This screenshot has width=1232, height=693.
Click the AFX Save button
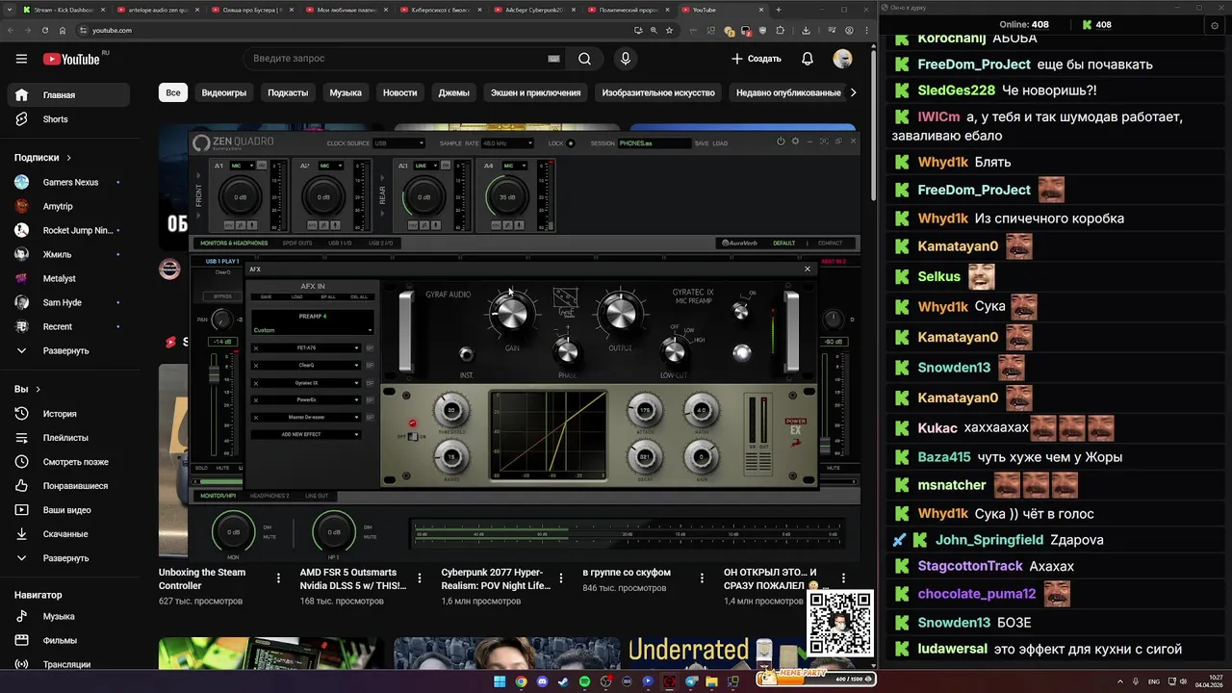(266, 296)
